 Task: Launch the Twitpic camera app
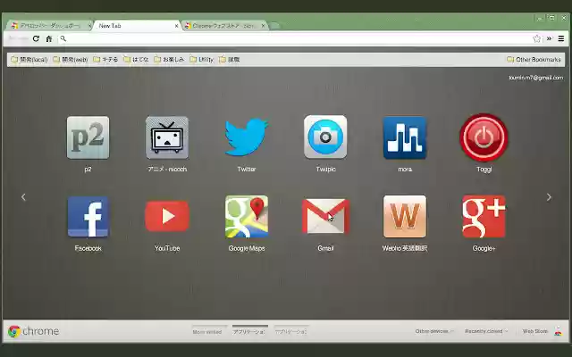click(325, 137)
